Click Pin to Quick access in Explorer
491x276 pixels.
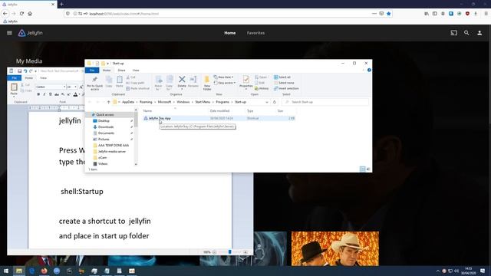click(x=94, y=84)
